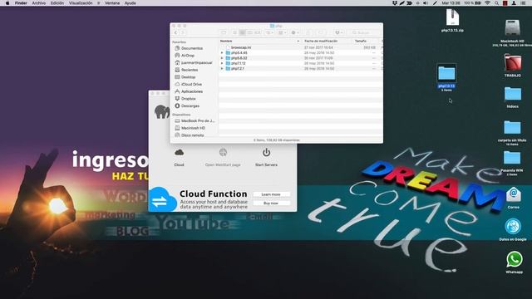
Task: Click the volume icon in menu bar
Action: (x=426, y=3)
